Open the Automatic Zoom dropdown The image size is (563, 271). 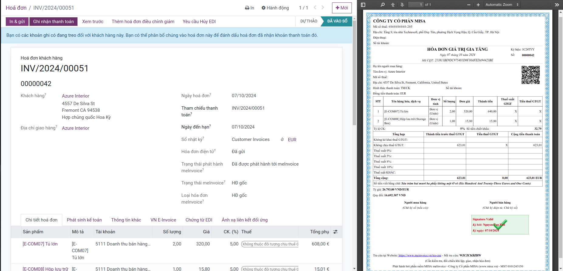click(502, 5)
